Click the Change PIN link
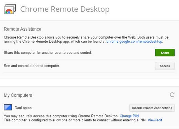The width and height of the screenshot is (179, 129). click(x=129, y=116)
